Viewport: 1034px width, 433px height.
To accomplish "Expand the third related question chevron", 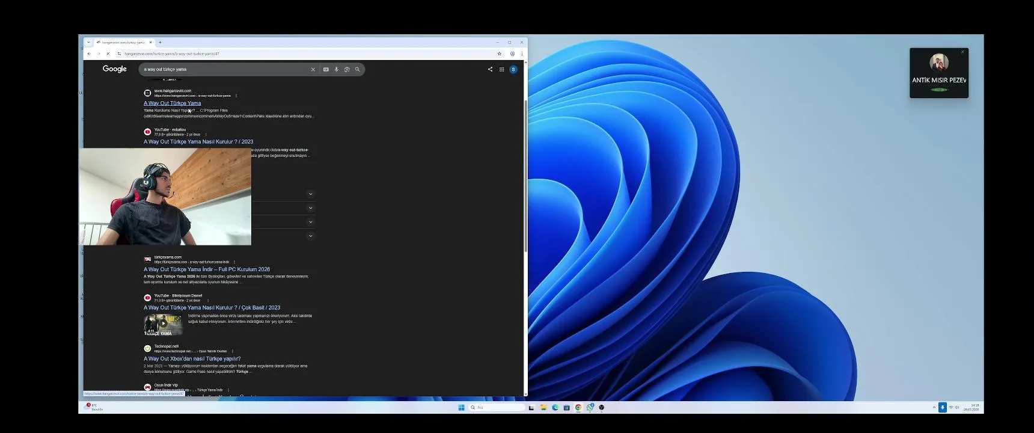I will point(310,222).
